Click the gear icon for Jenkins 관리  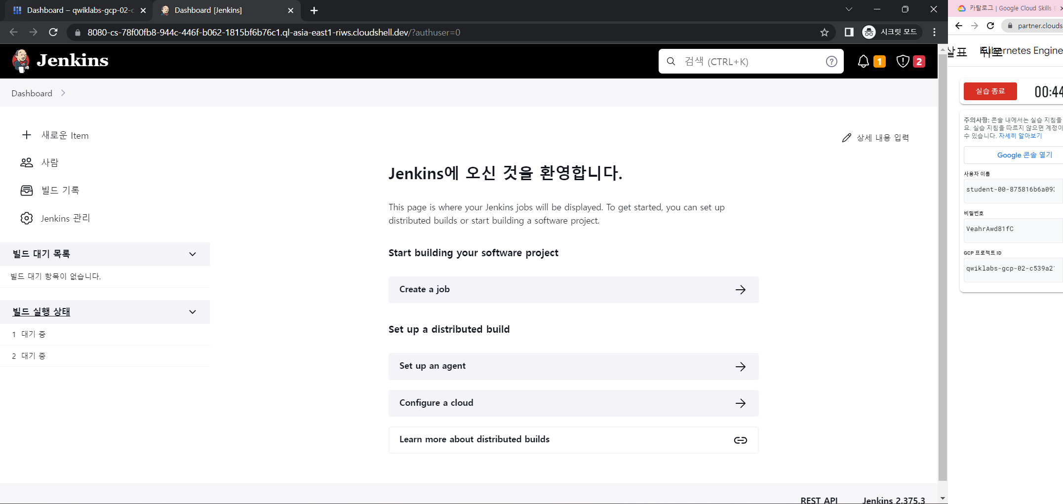(x=27, y=218)
